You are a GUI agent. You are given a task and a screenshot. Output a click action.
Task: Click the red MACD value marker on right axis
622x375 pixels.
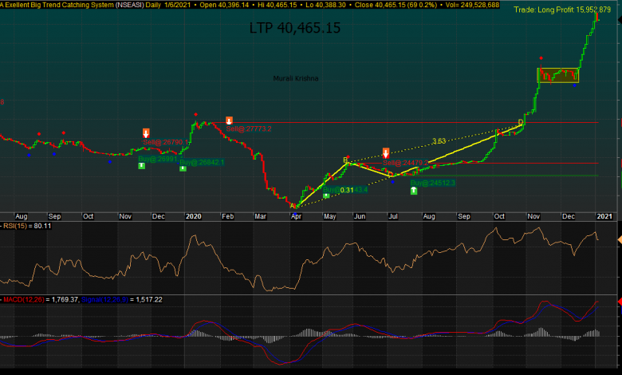point(617,301)
